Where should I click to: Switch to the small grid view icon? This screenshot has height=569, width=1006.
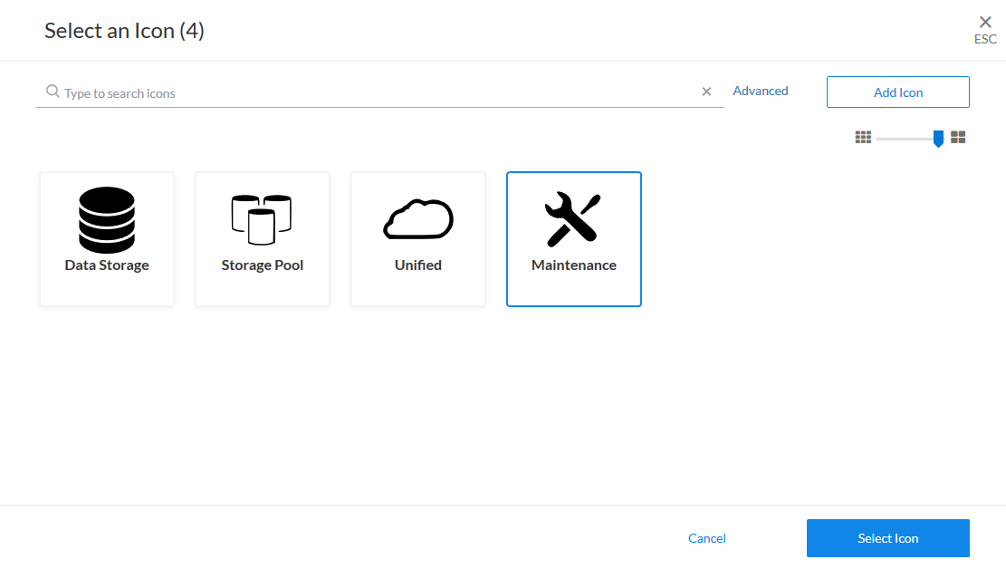(x=863, y=138)
